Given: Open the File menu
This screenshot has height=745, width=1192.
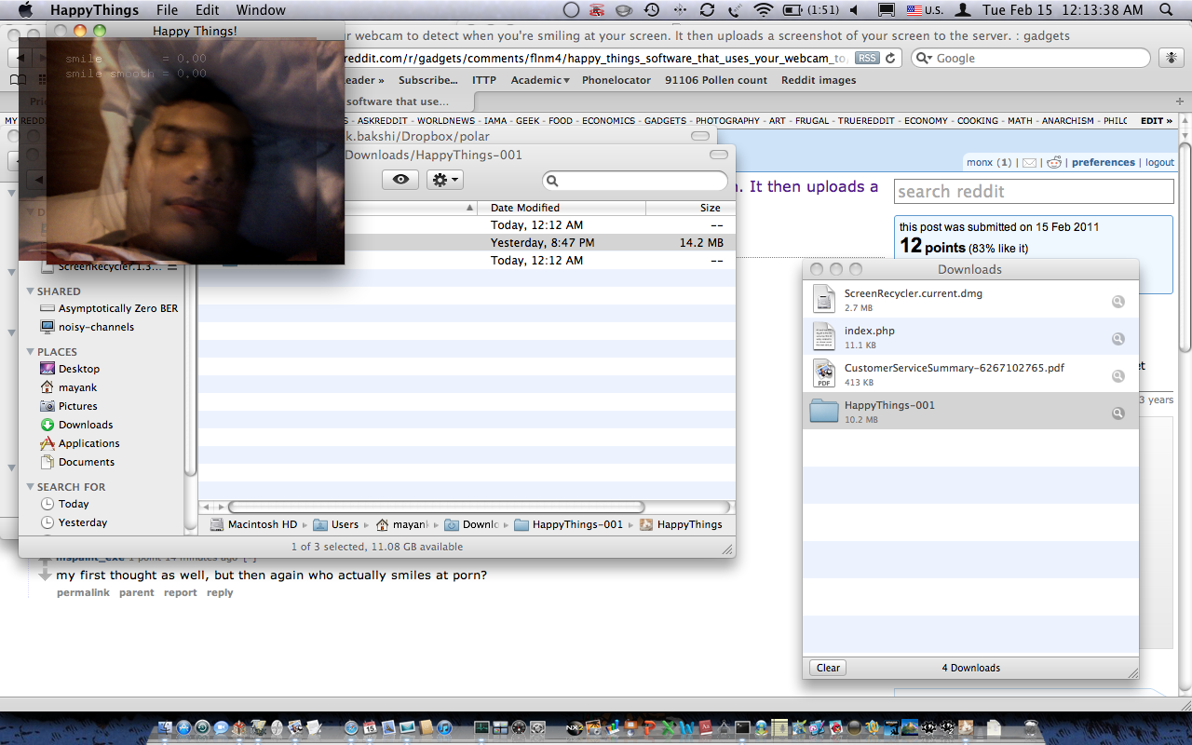Looking at the screenshot, I should point(167,10).
